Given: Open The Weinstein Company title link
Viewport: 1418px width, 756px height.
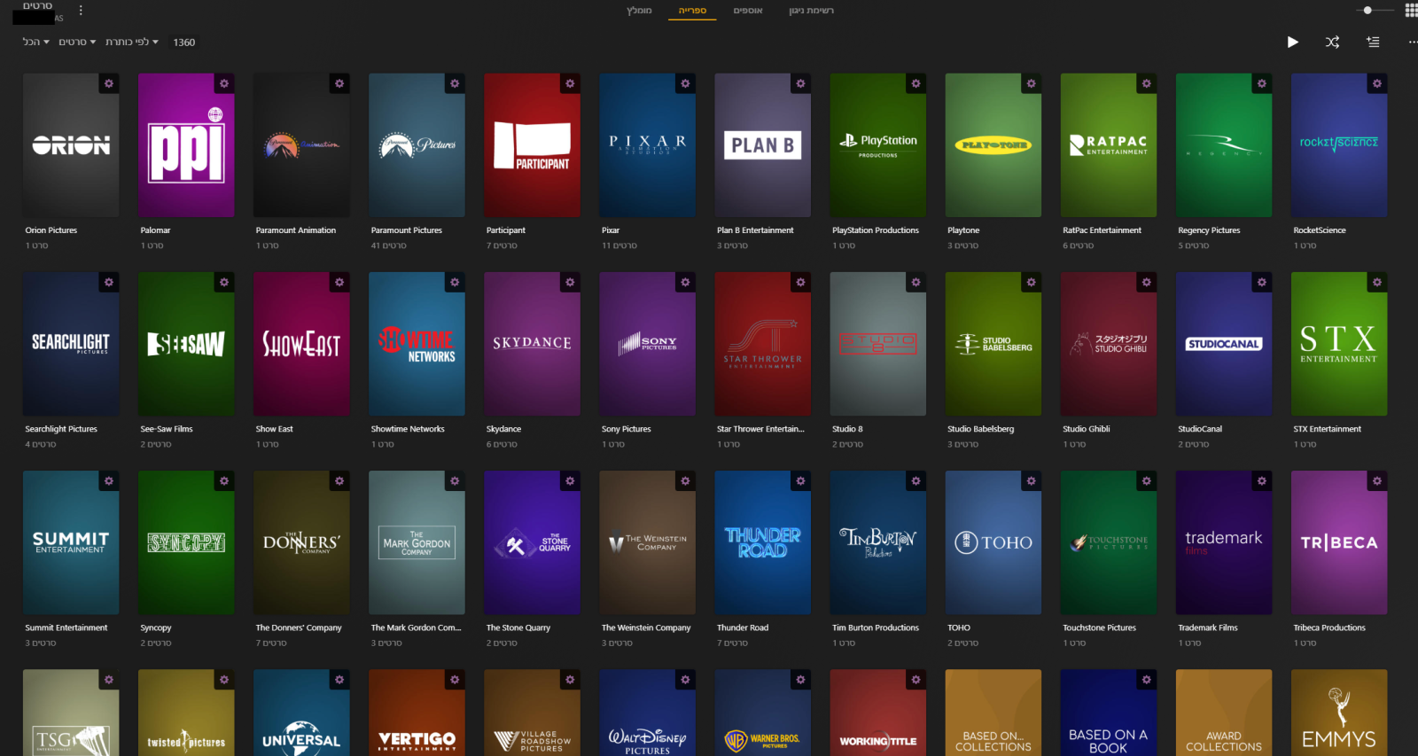Looking at the screenshot, I should coord(645,627).
